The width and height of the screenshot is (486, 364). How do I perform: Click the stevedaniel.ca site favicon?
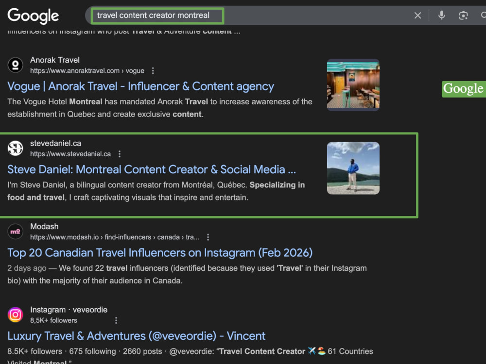(15, 148)
